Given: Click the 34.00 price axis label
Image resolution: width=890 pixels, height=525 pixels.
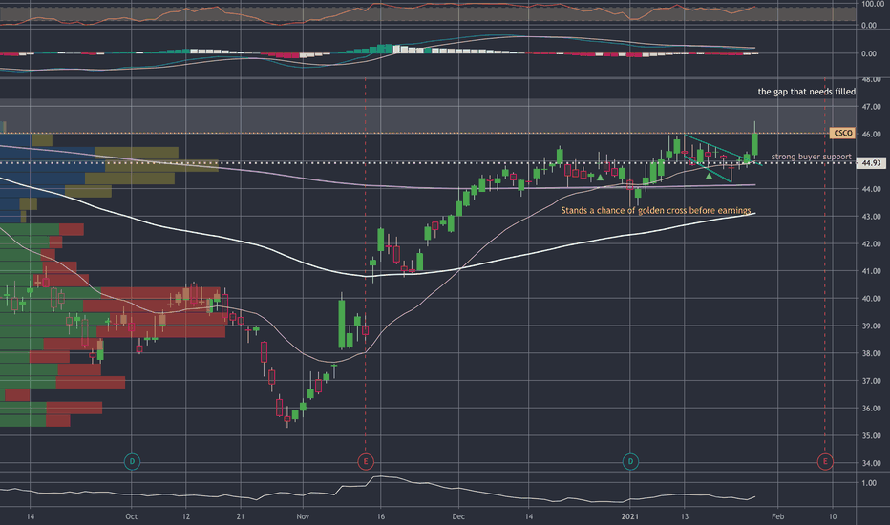Looking at the screenshot, I should pyautogui.click(x=871, y=463).
